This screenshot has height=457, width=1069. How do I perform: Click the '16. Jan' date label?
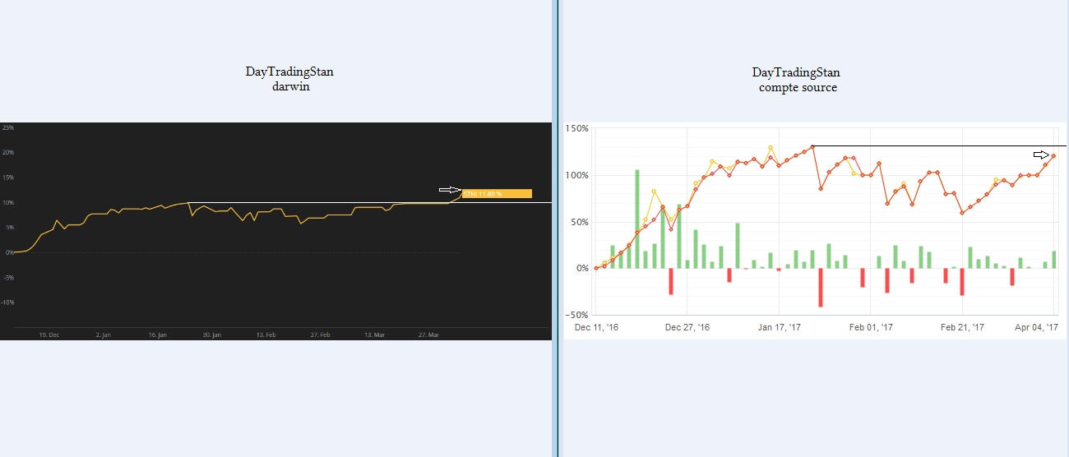158,335
